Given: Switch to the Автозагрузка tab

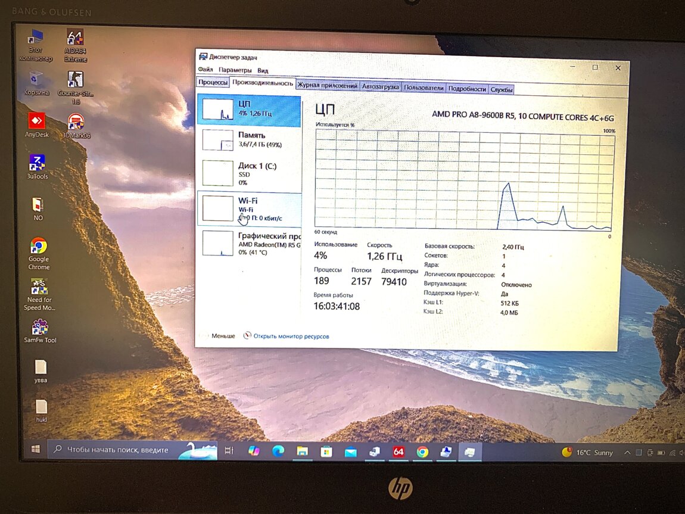Looking at the screenshot, I should click(381, 87).
